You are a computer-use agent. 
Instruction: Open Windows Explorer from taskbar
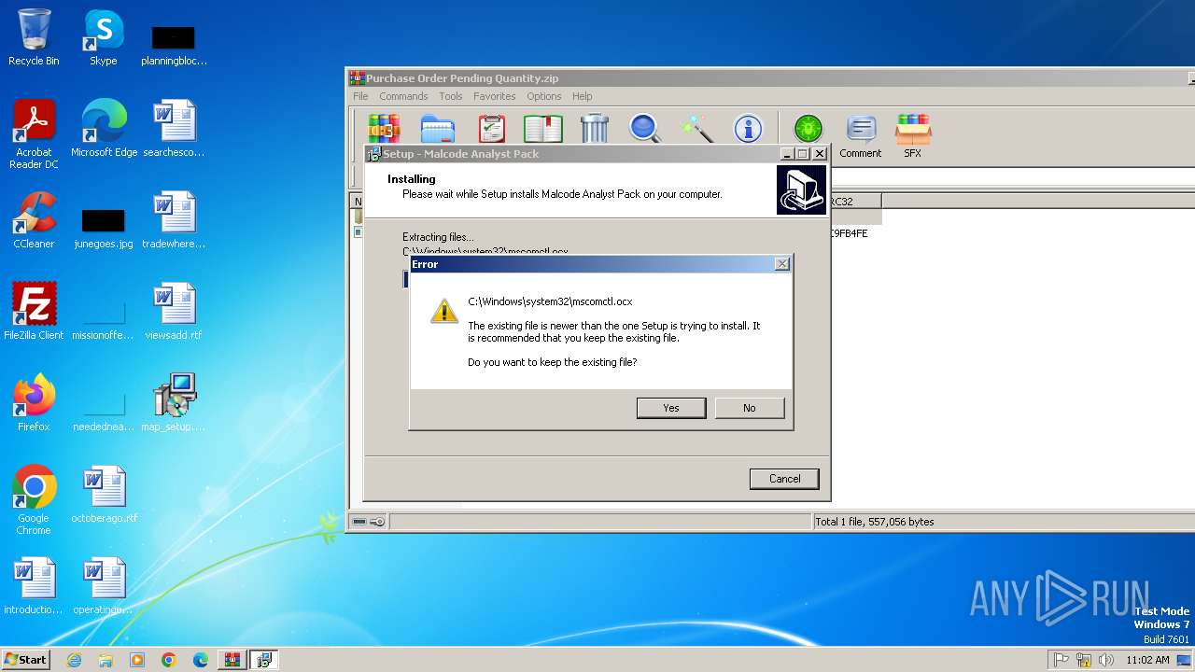(x=105, y=660)
